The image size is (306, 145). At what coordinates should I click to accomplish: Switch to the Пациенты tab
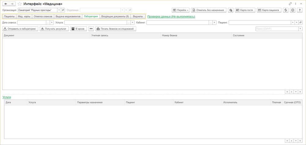[9, 16]
